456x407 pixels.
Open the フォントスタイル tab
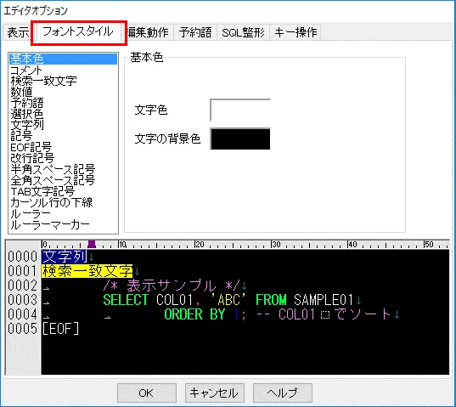(x=78, y=31)
